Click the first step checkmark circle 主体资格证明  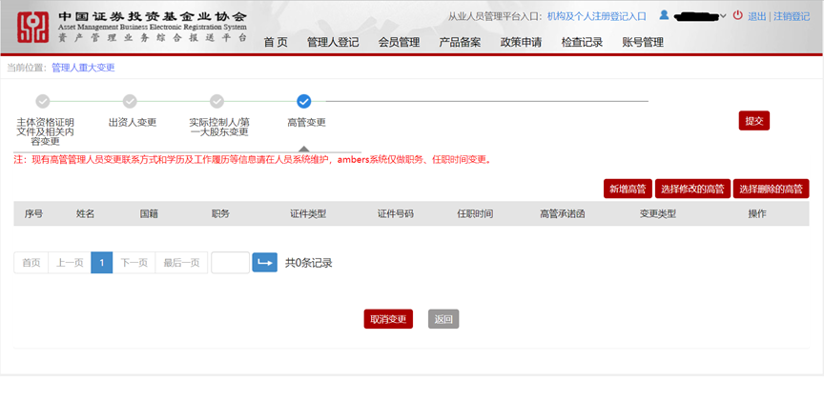[43, 101]
